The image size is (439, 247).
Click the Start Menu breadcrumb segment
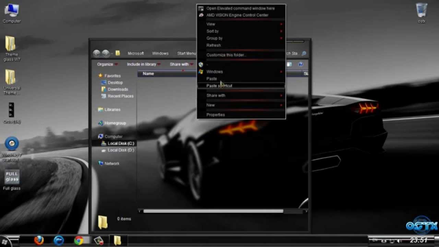point(186,54)
